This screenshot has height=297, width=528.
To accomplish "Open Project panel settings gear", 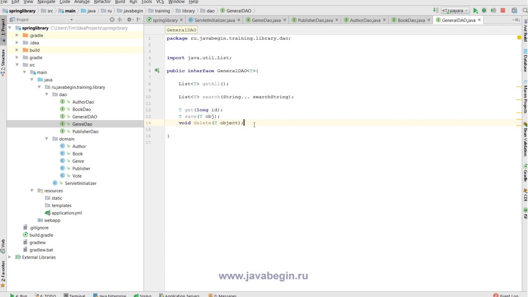I will click(x=130, y=20).
